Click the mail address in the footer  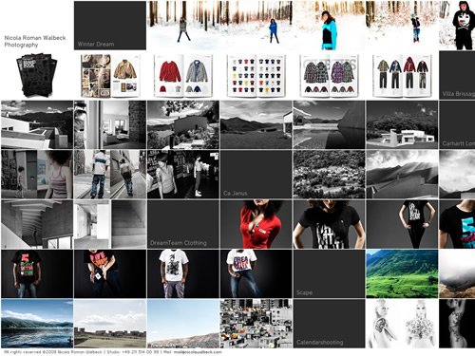click(x=198, y=351)
